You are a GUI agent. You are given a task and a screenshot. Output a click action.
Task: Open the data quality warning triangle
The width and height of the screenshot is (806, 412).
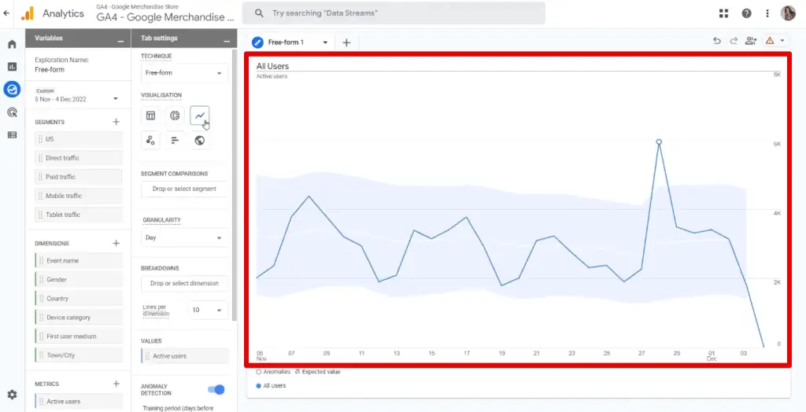click(770, 41)
